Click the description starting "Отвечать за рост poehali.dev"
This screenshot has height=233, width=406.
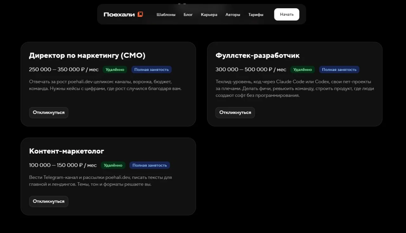tap(105, 85)
